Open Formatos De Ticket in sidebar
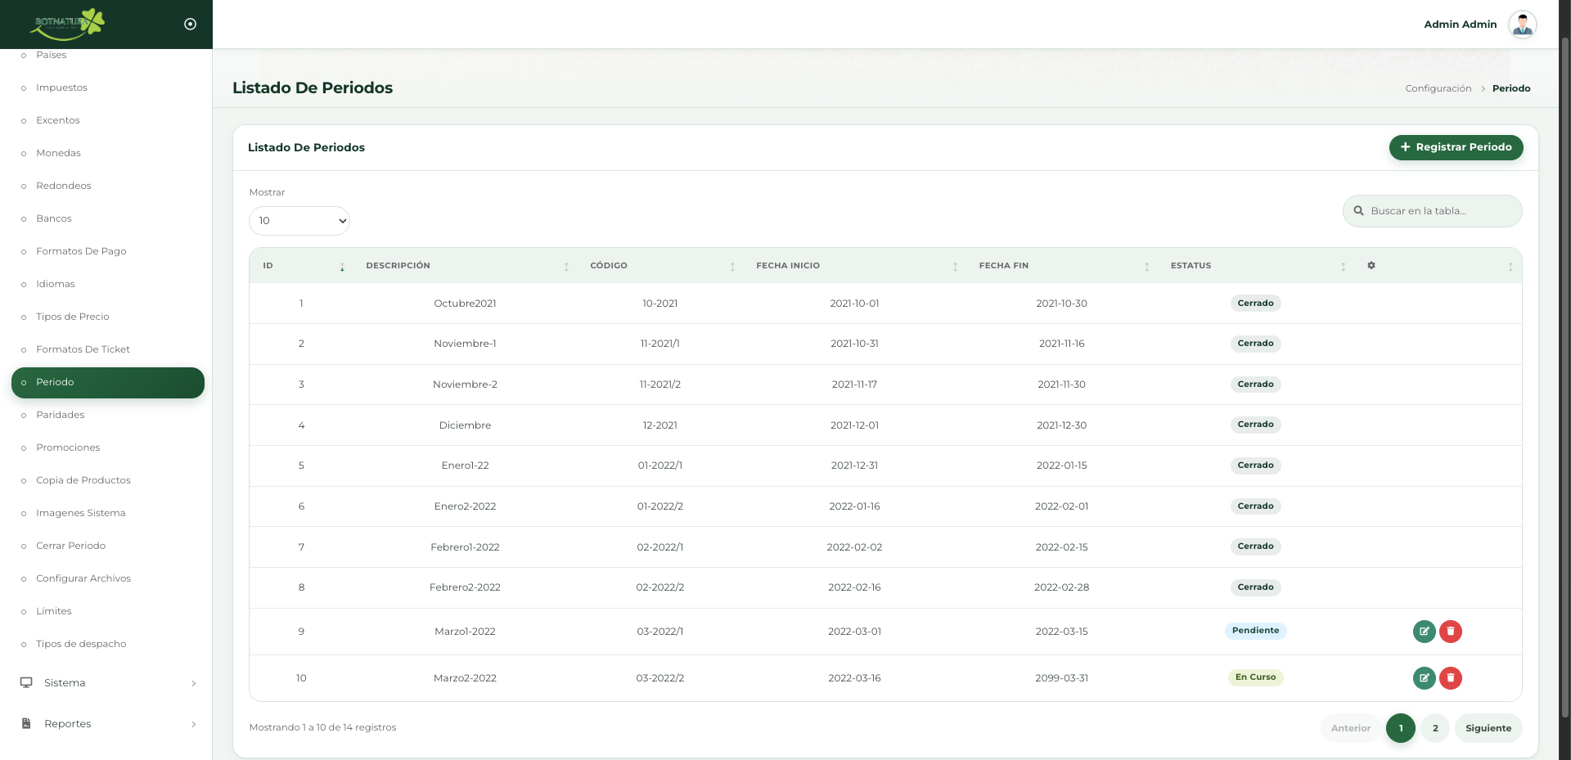1571x760 pixels. [83, 349]
